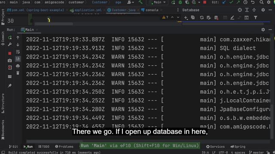This screenshot has height=154, width=275.
Task: Open IDE settings gear in top toolbar
Action: pyautogui.click(x=269, y=2)
